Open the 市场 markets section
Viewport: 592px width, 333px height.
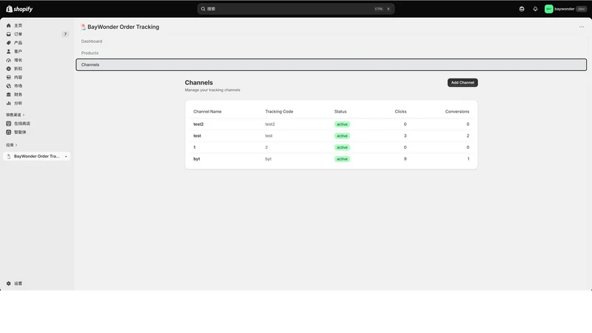pos(18,86)
